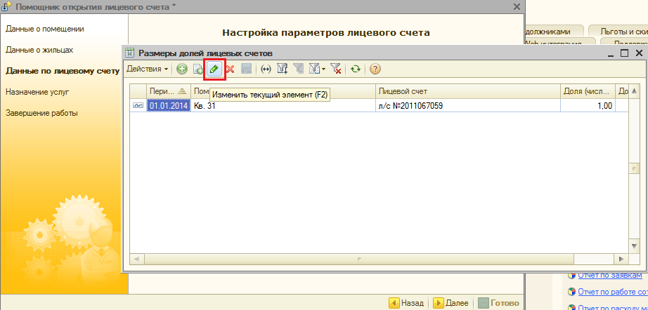Switch to the Льготы и скидки tab
The height and width of the screenshot is (310, 648).
point(618,32)
